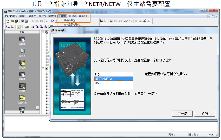Choose 文本显示向导(T)... menu entry

point(73,24)
